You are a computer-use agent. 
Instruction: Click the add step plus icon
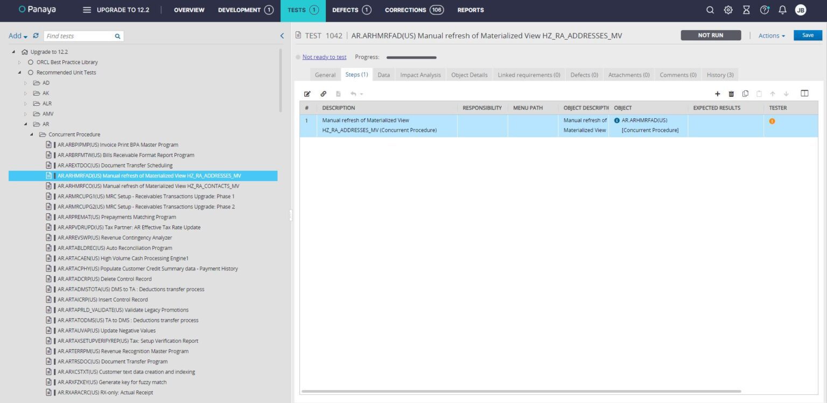pyautogui.click(x=717, y=94)
